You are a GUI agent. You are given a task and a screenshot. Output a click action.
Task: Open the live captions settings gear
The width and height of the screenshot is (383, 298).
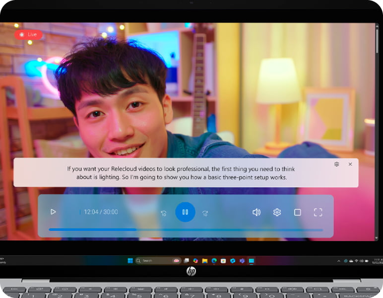tap(336, 164)
